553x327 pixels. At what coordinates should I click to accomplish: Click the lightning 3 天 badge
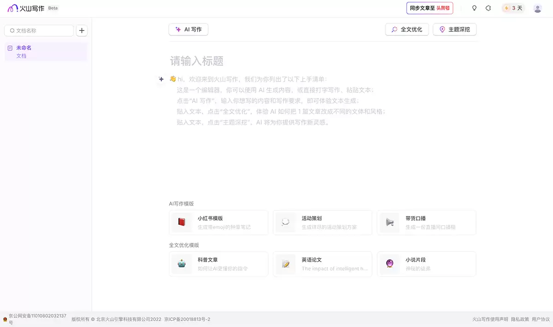coord(513,8)
